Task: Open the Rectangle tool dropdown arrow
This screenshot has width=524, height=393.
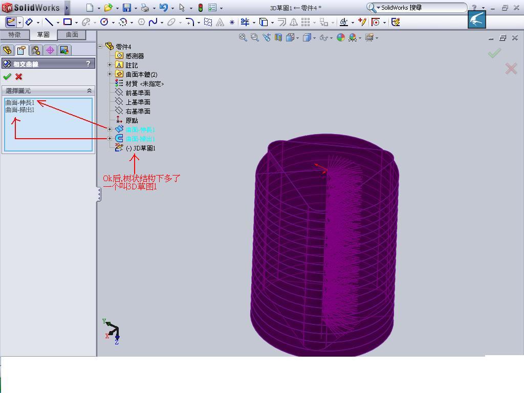Action: pyautogui.click(x=77, y=23)
